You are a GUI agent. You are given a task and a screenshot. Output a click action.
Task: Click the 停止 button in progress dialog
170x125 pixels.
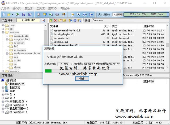82,79
